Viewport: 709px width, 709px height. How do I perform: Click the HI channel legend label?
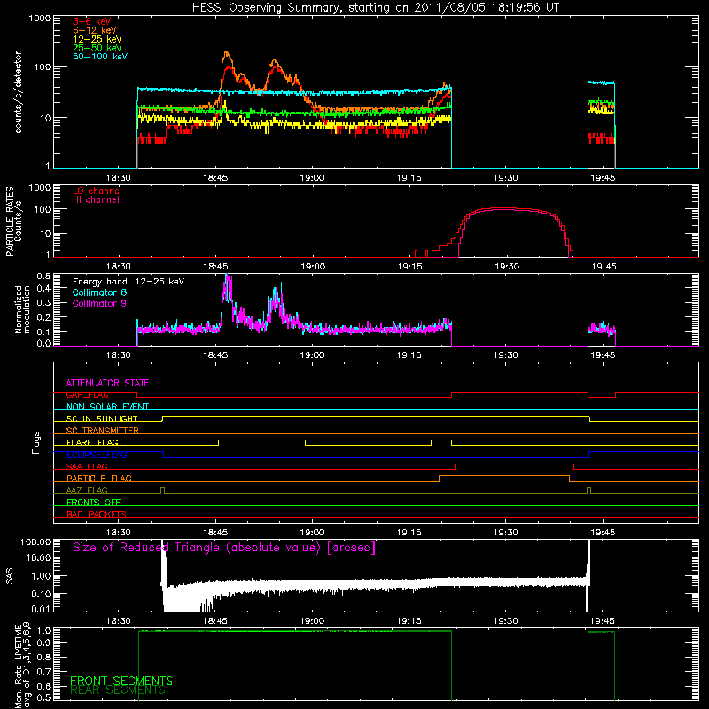[97, 200]
